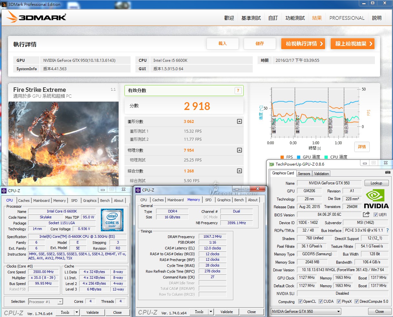
Task: Open Graphics tab in CPU-Z Memory window
Action: pyautogui.click(x=224, y=200)
